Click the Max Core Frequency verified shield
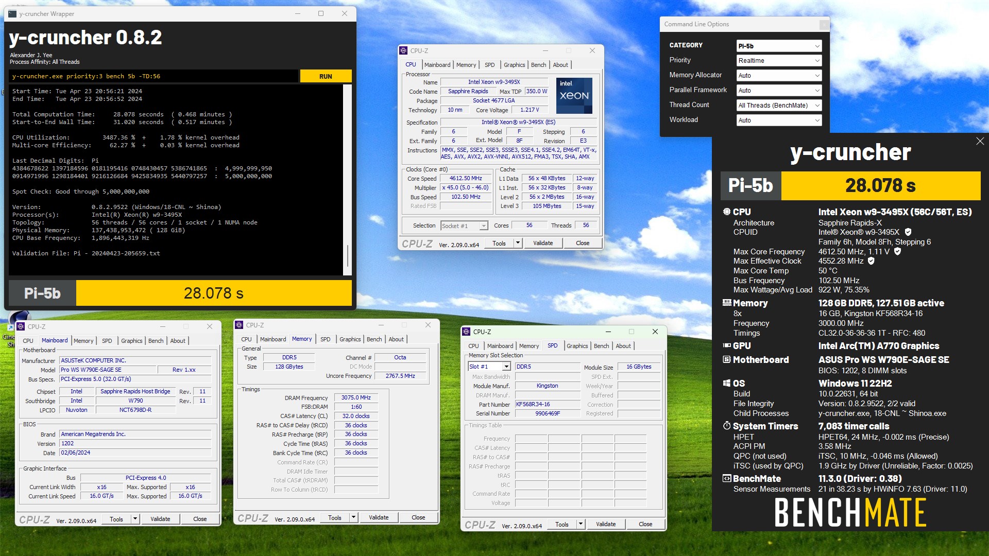989x556 pixels. (897, 251)
